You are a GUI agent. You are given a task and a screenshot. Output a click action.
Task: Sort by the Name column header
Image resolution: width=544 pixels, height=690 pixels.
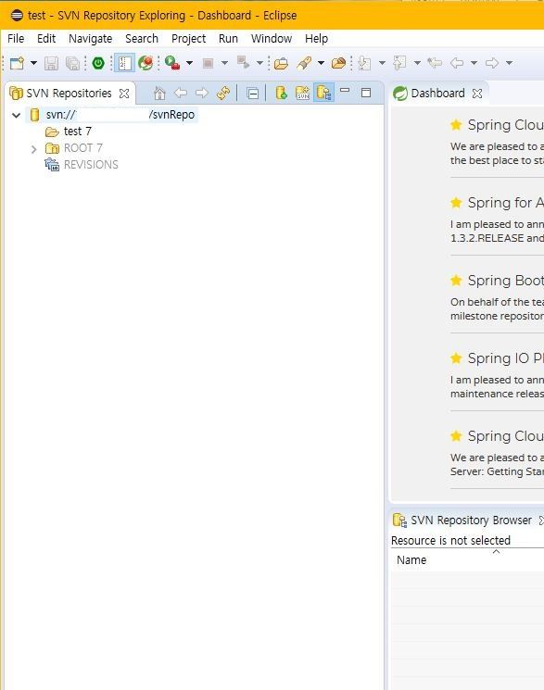(467, 559)
